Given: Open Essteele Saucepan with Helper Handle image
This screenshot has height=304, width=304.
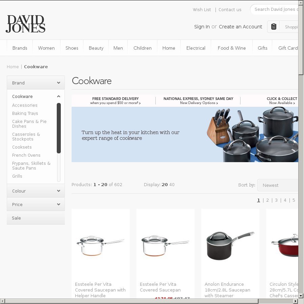Looking at the screenshot, I should 100,246.
